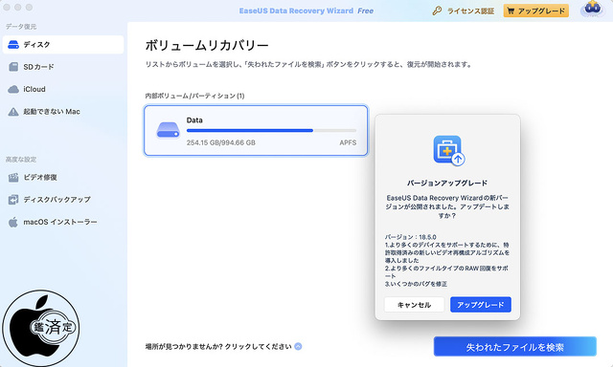613x367 pixels.
Task: Click the 254.15 GB/994.66 GB capacity text
Action: [x=221, y=142]
